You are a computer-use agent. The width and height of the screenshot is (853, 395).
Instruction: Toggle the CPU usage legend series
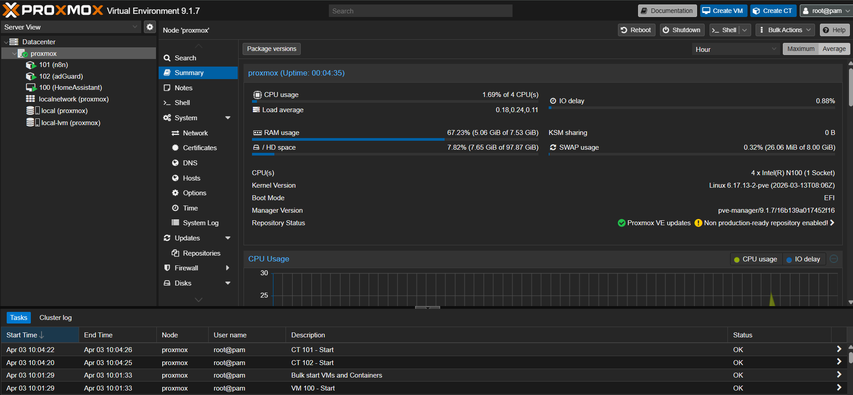(x=756, y=259)
